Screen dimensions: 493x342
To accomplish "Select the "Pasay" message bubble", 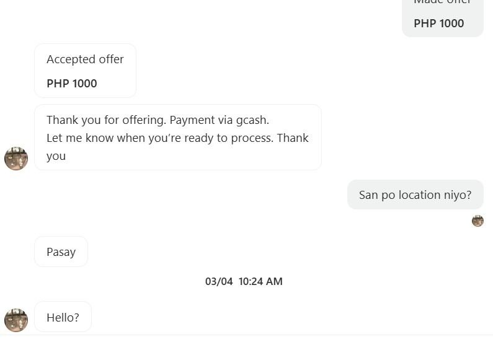I will pyautogui.click(x=61, y=252).
